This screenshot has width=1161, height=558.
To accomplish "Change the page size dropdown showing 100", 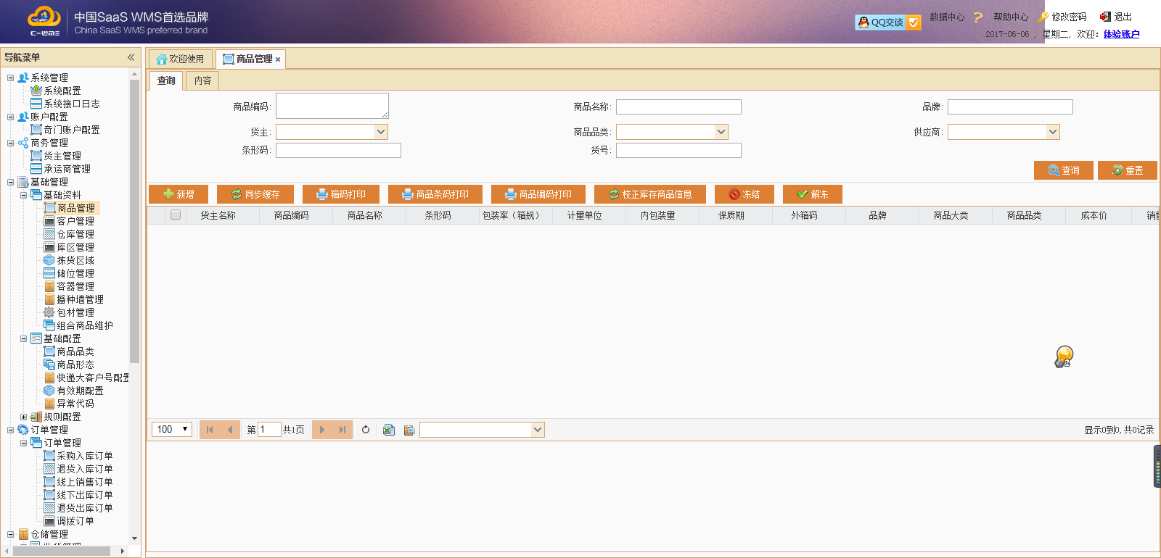I will 172,430.
